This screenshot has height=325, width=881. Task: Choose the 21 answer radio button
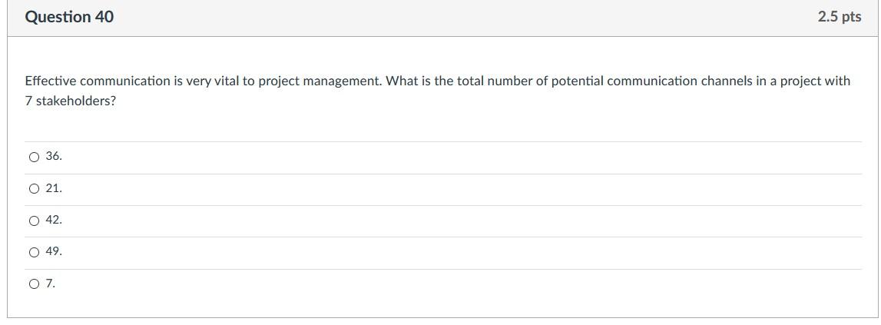pos(34,189)
